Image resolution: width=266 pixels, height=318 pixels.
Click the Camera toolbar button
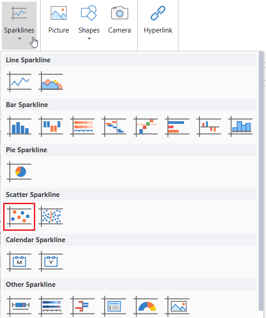(x=119, y=20)
